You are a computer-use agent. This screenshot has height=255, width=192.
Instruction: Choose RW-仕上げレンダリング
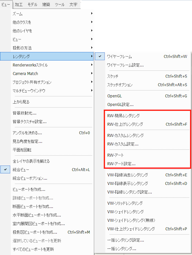(148, 124)
